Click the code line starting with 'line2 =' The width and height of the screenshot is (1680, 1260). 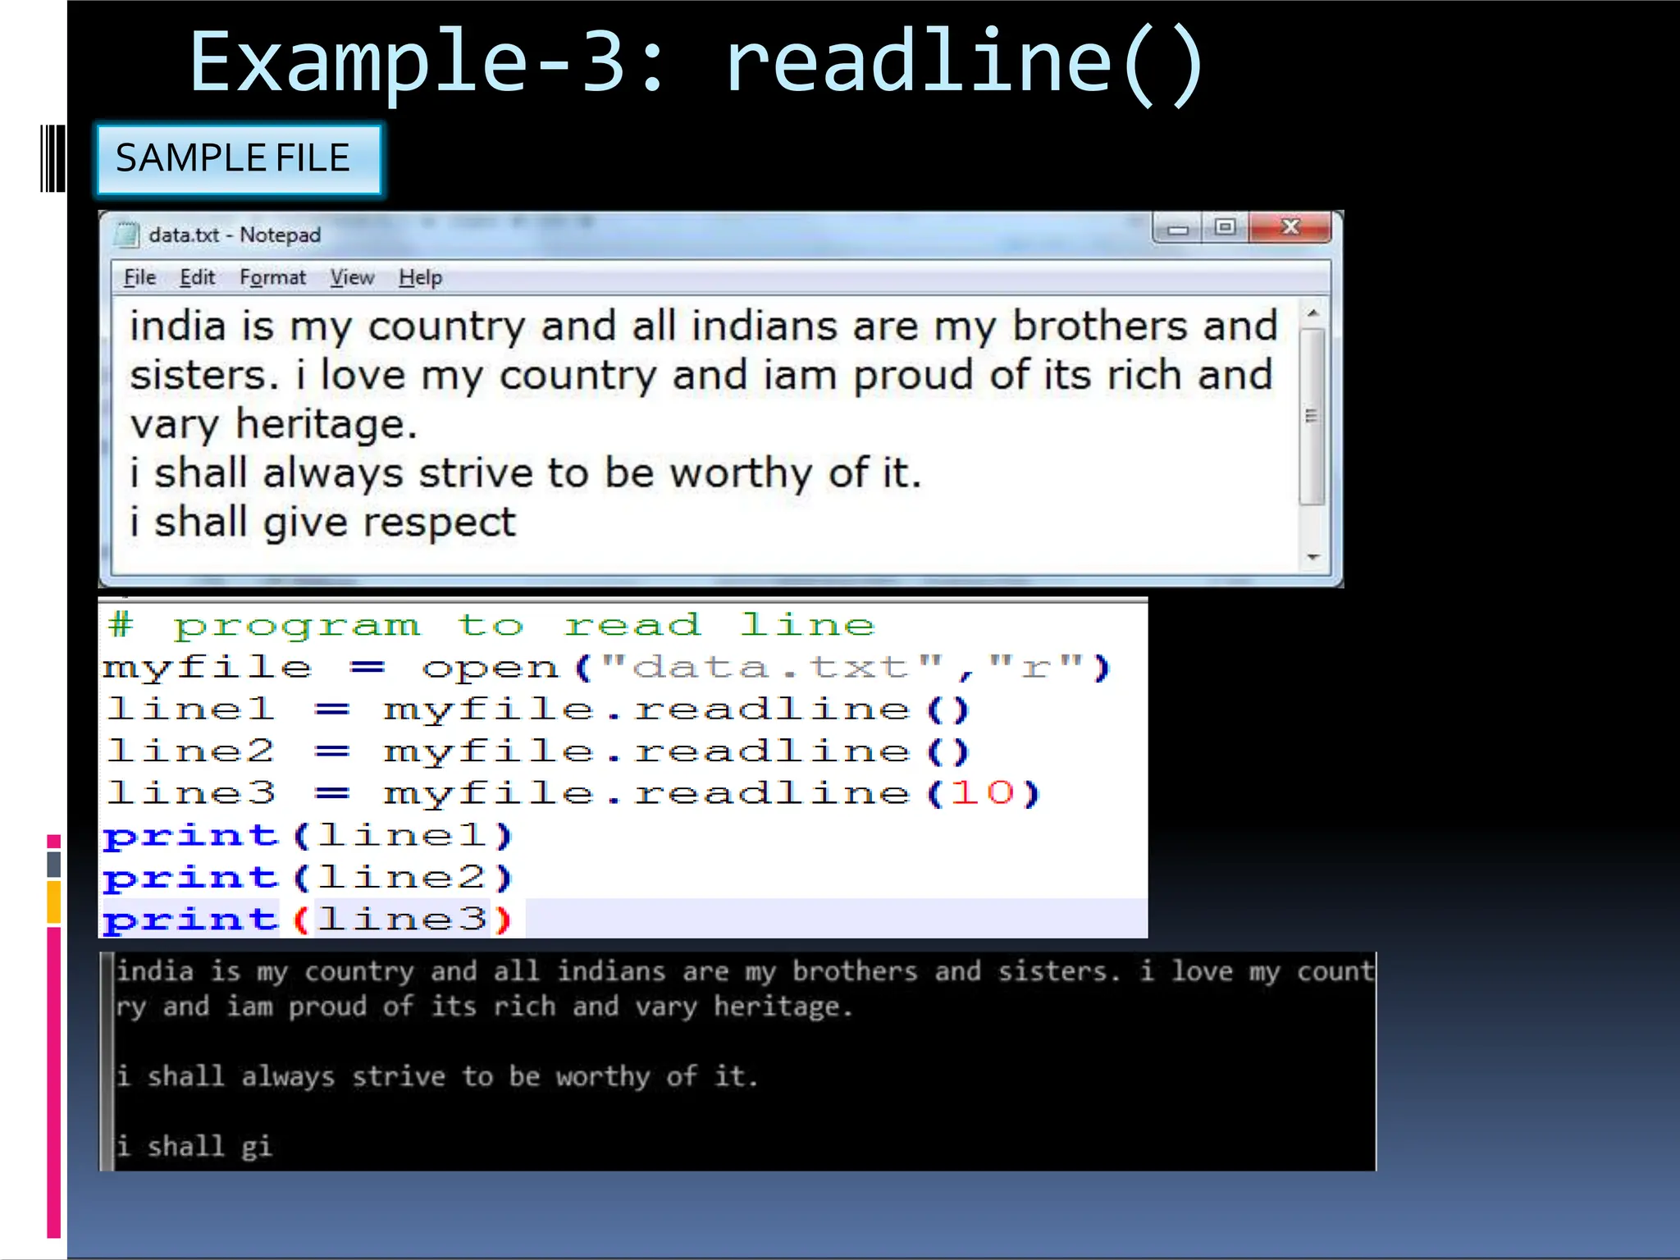coord(538,751)
